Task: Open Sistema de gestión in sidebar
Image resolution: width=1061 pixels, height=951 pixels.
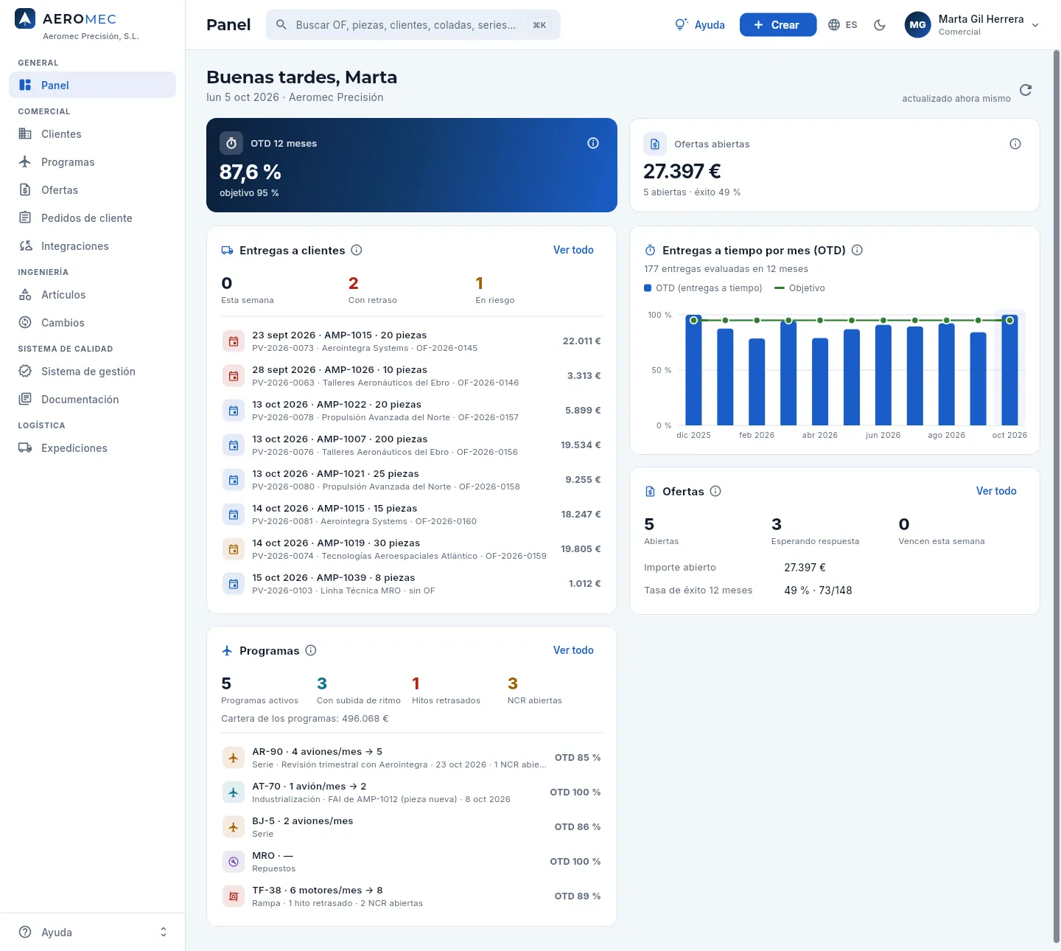Action: click(93, 372)
